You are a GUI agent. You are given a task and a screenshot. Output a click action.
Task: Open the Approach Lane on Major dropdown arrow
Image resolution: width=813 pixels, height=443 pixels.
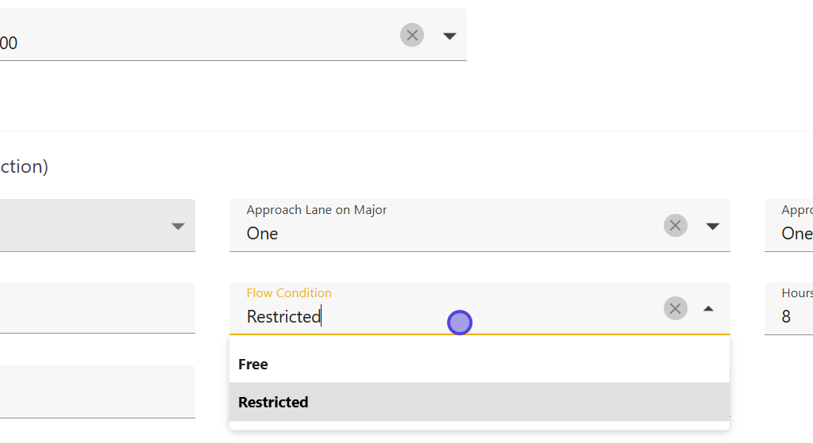click(712, 226)
